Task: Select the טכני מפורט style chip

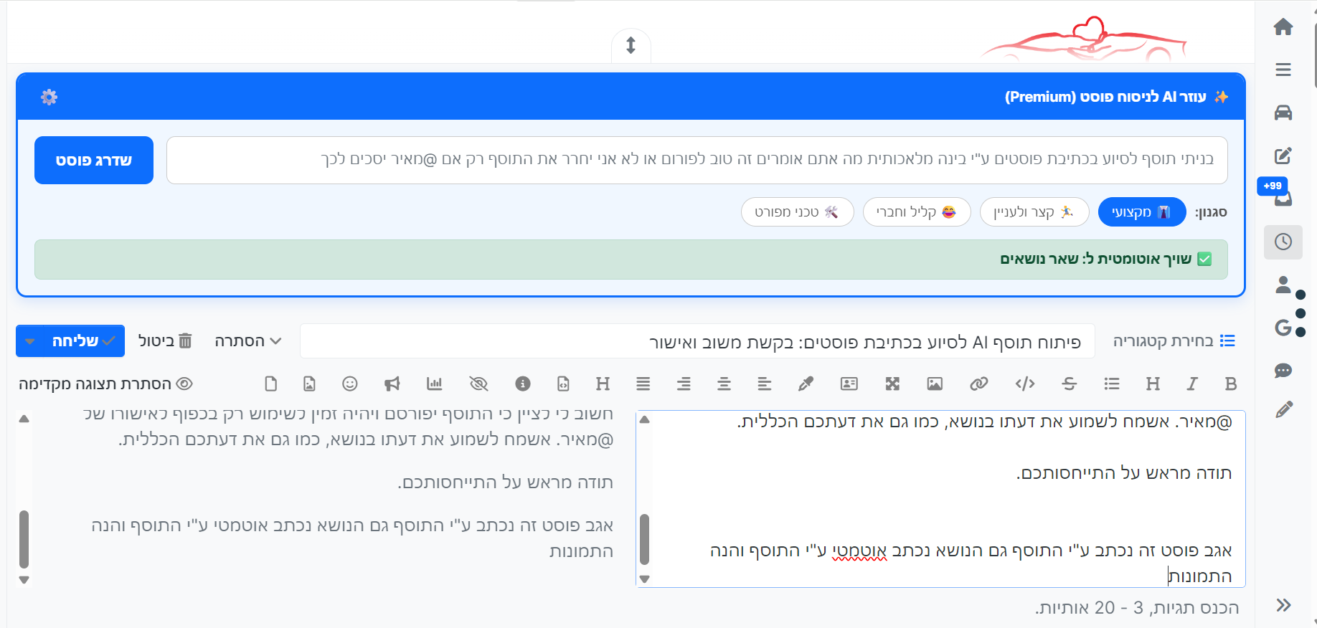Action: point(797,212)
